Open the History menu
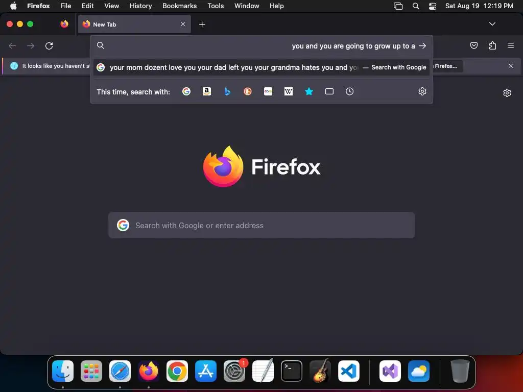Viewport: 523px width, 392px height. pyautogui.click(x=141, y=6)
